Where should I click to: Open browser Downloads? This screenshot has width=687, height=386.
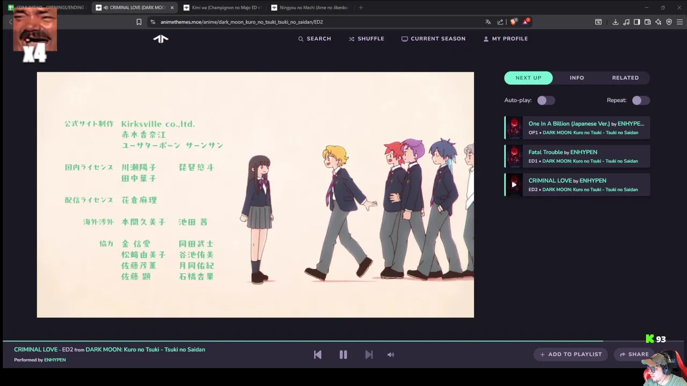pos(616,22)
